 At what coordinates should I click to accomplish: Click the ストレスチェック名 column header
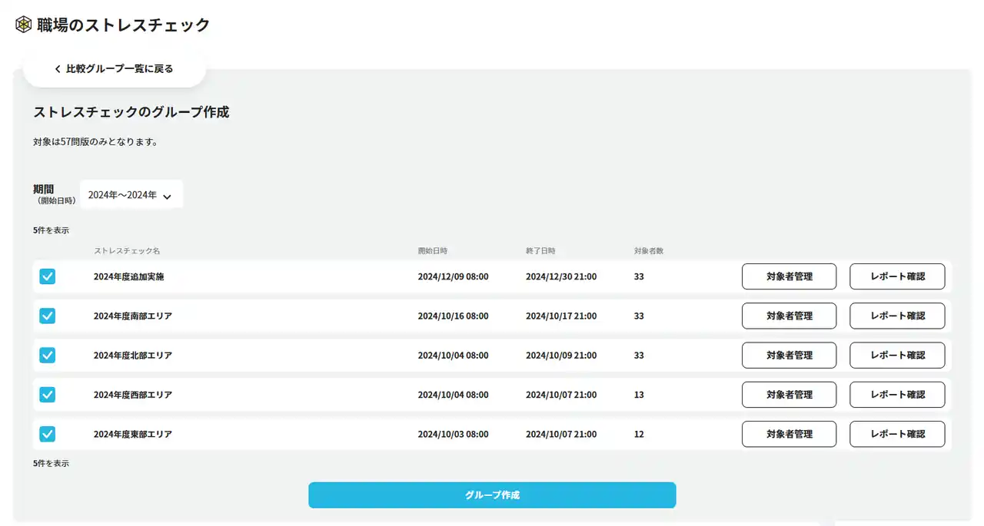pyautogui.click(x=127, y=251)
